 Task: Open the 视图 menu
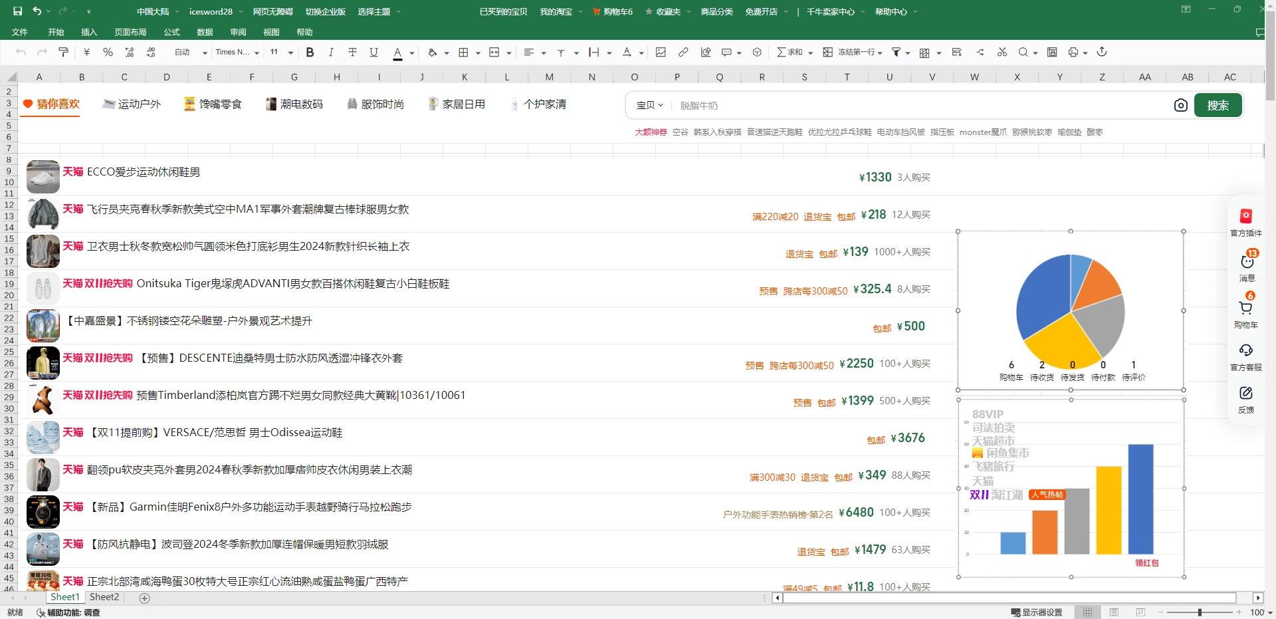click(x=271, y=32)
